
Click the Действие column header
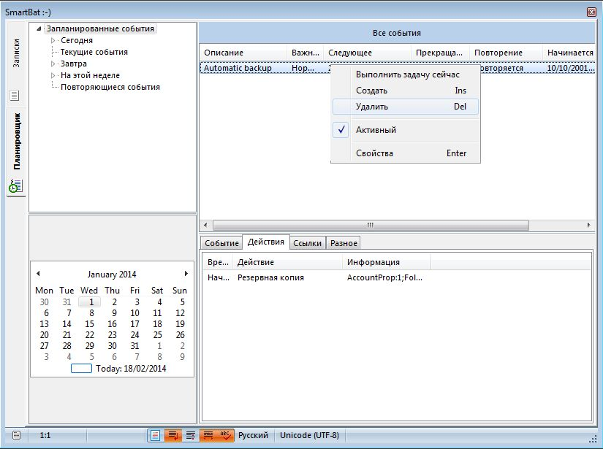point(288,262)
